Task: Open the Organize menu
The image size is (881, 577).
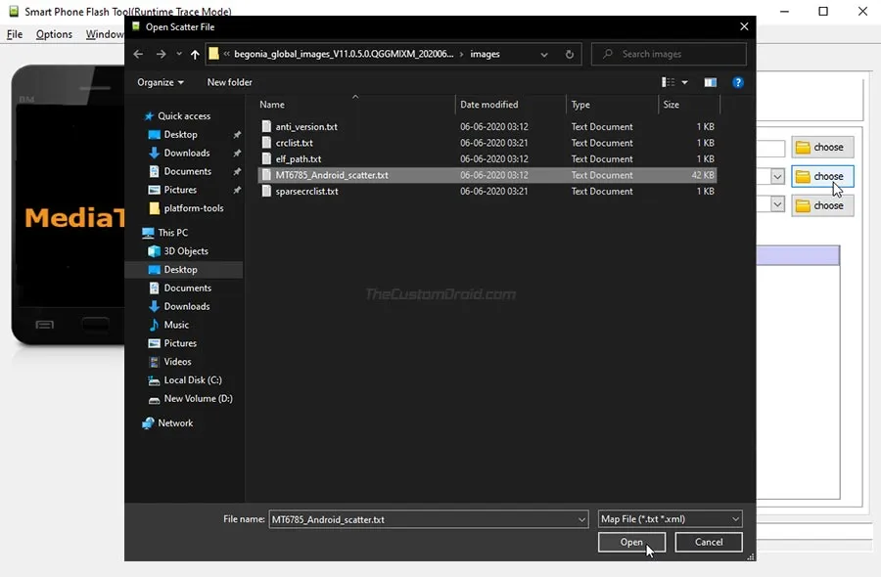Action: pos(160,82)
